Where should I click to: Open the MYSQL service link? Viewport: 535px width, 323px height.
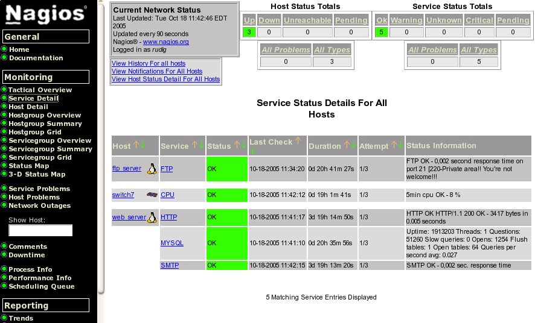172,243
